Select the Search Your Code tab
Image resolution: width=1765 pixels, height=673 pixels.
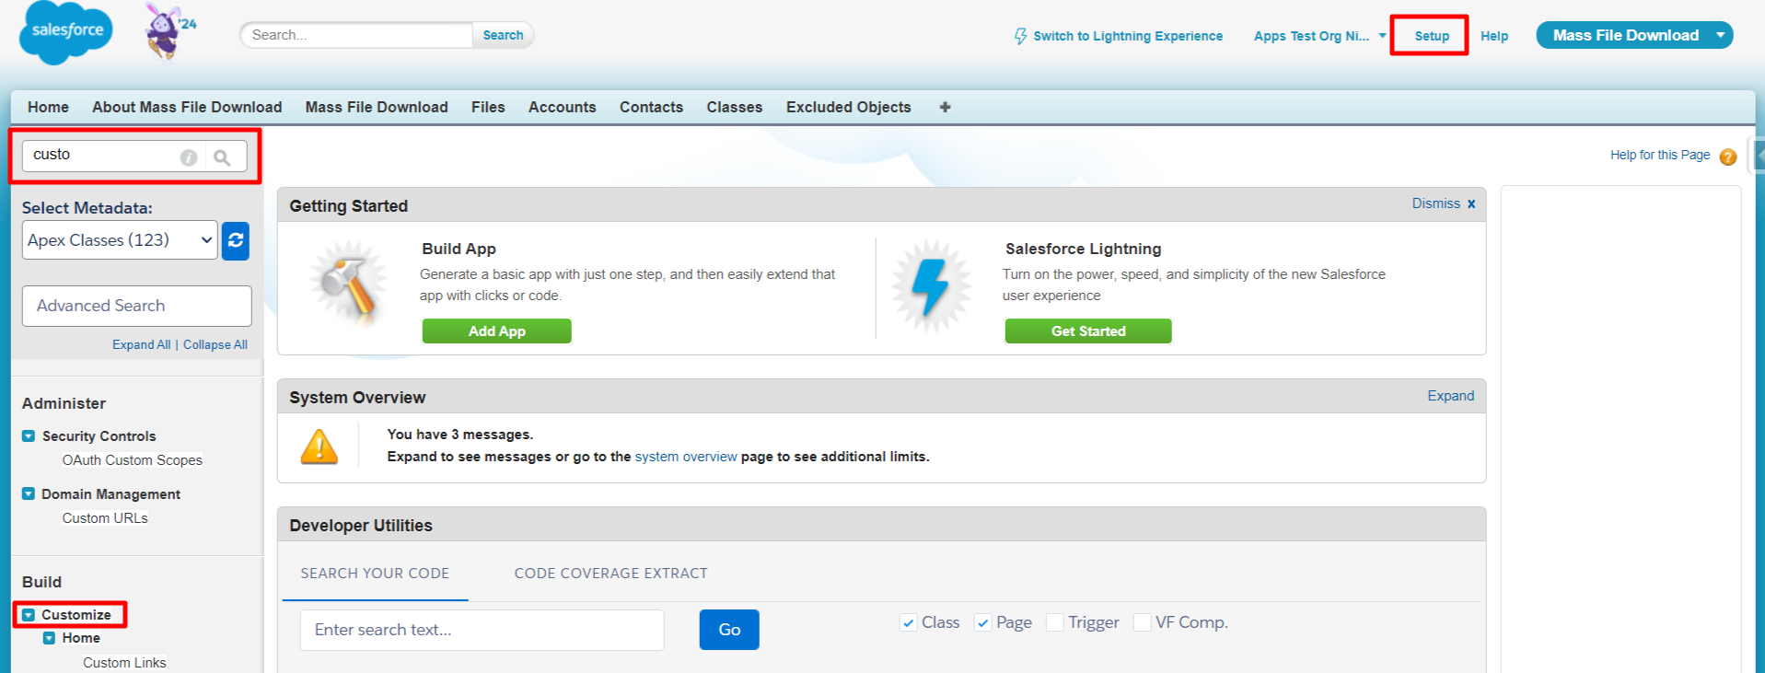point(375,573)
